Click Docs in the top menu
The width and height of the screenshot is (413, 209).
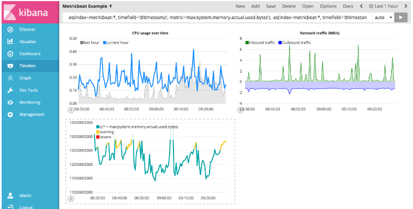pyautogui.click(x=348, y=6)
